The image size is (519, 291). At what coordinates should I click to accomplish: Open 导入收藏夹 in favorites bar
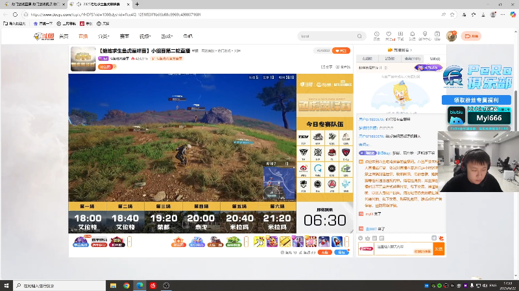[x=14, y=24]
